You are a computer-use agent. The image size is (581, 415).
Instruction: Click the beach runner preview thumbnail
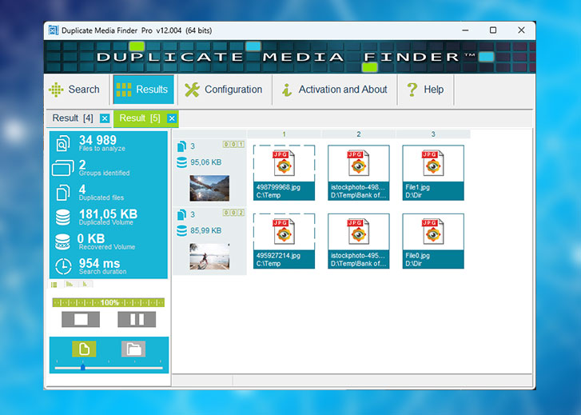tap(209, 256)
